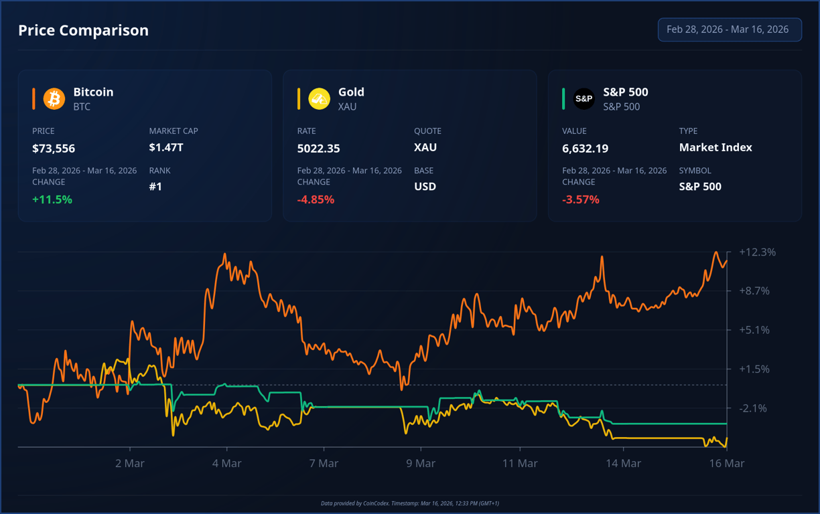Click the +12.3% axis label
The height and width of the screenshot is (514, 820).
point(757,252)
